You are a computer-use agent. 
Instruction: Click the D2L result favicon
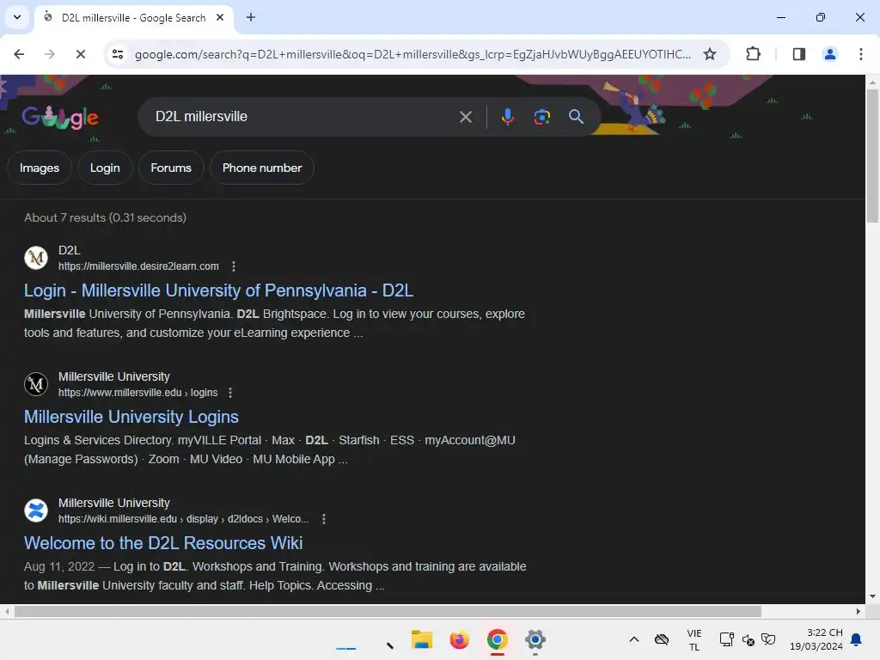pos(36,258)
